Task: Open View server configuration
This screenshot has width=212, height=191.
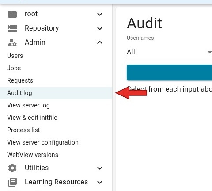Action: [43, 142]
